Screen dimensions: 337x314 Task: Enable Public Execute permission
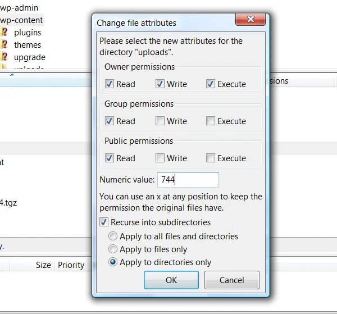pos(210,158)
